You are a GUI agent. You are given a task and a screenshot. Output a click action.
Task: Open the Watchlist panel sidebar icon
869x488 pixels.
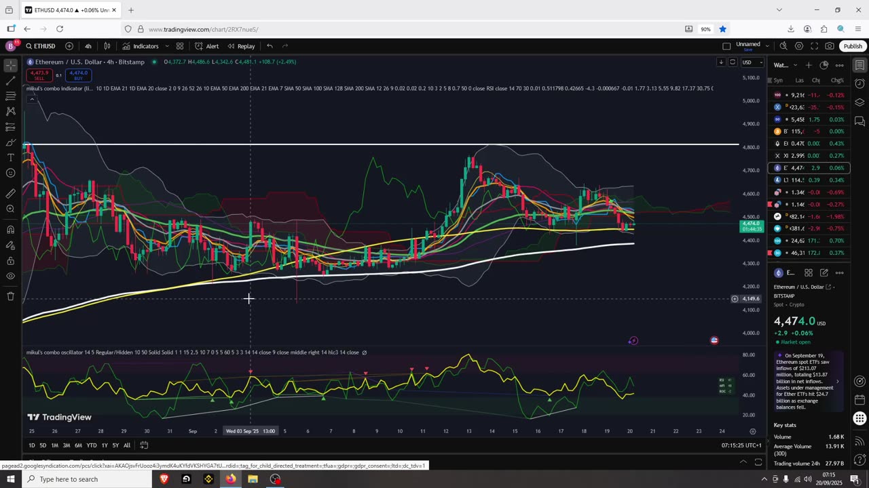(859, 65)
